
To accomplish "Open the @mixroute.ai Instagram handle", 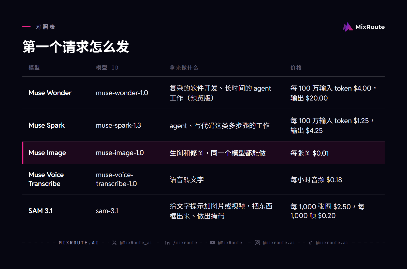I will point(279,243).
